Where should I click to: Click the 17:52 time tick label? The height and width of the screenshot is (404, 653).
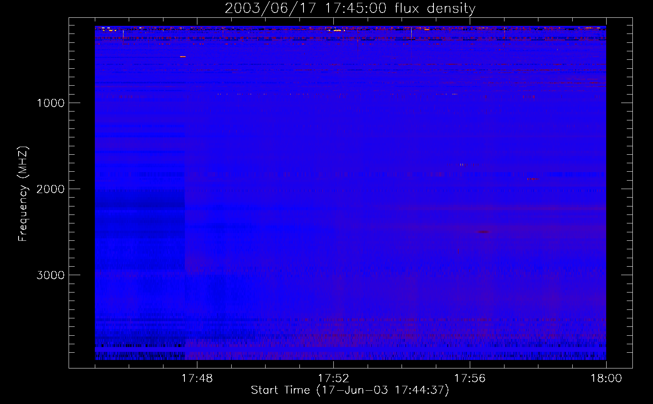point(333,379)
